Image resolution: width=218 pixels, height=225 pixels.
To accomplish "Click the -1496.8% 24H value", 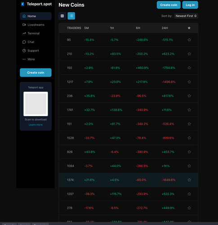I will pos(169,82).
